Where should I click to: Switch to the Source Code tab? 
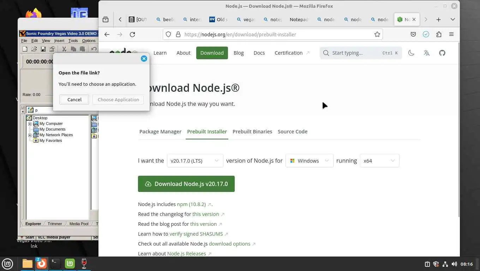pyautogui.click(x=293, y=132)
